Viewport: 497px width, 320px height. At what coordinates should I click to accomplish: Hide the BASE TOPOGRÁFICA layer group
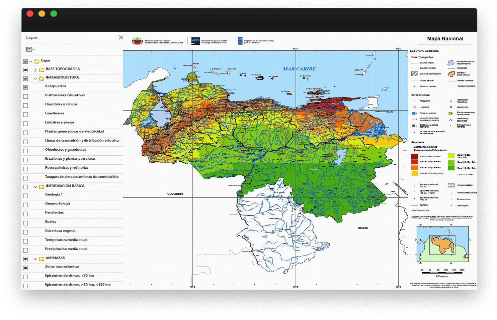25,70
